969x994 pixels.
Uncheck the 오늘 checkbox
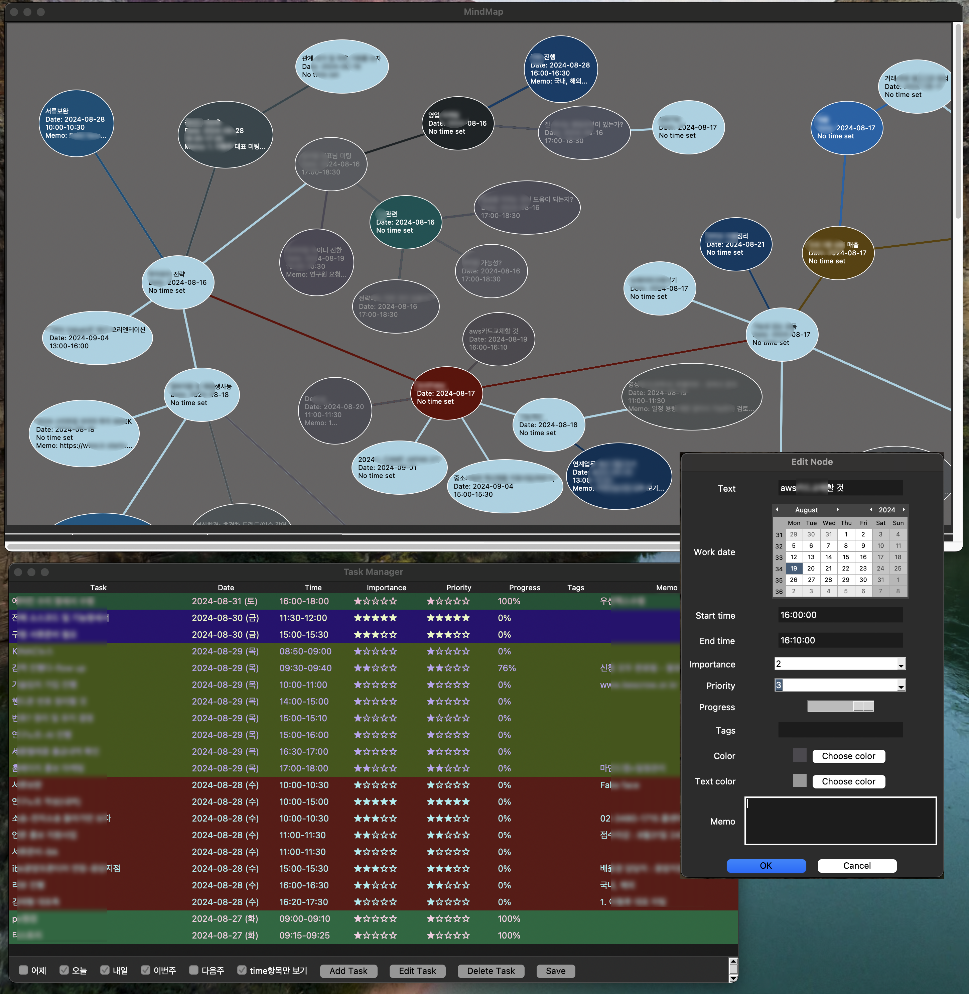click(x=64, y=970)
